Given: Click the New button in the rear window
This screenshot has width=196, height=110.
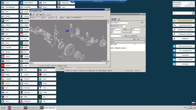Looking at the screenshot, I should click(x=126, y=36).
